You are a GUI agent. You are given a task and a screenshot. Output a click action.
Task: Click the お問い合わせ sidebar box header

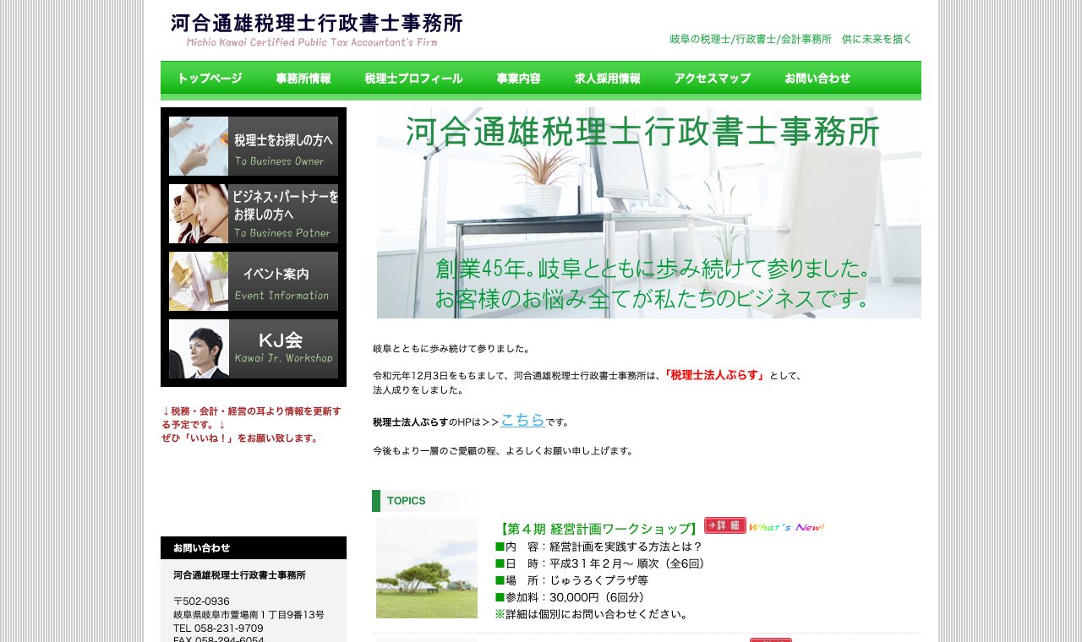(x=254, y=547)
